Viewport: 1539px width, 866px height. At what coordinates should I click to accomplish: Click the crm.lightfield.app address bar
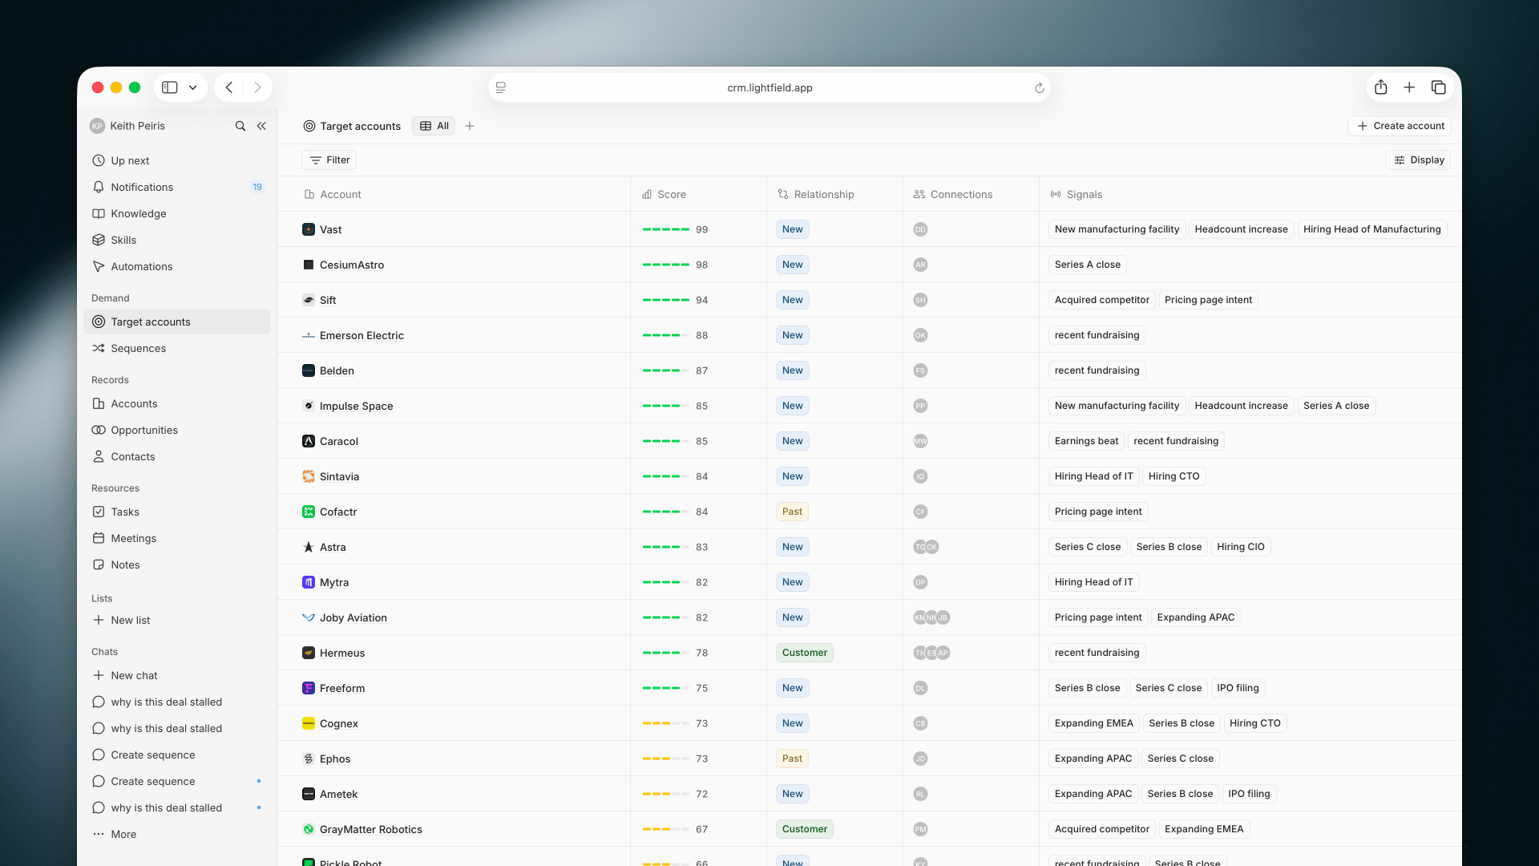769,87
